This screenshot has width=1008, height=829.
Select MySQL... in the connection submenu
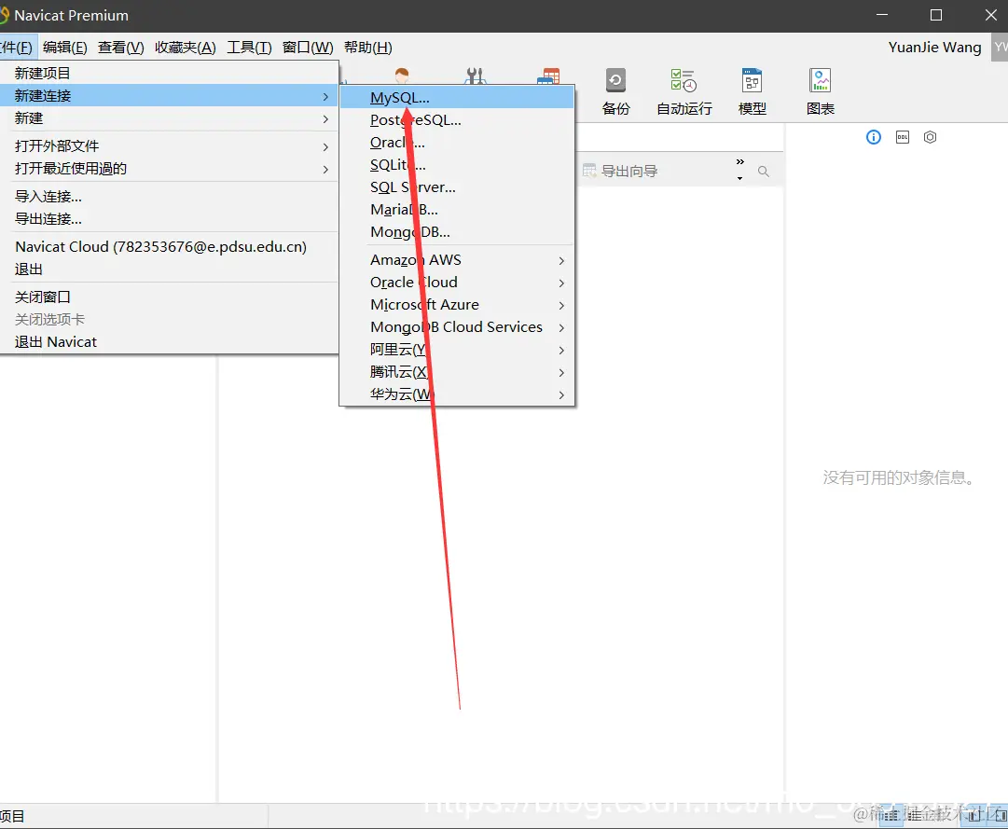(x=457, y=98)
